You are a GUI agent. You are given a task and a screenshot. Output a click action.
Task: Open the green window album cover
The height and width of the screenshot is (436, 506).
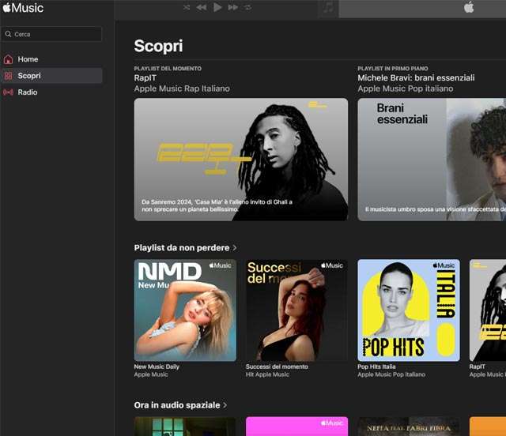click(x=185, y=427)
